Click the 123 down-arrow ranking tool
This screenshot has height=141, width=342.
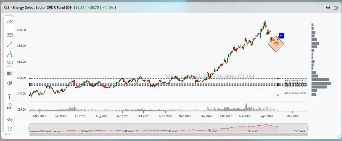coord(10,96)
